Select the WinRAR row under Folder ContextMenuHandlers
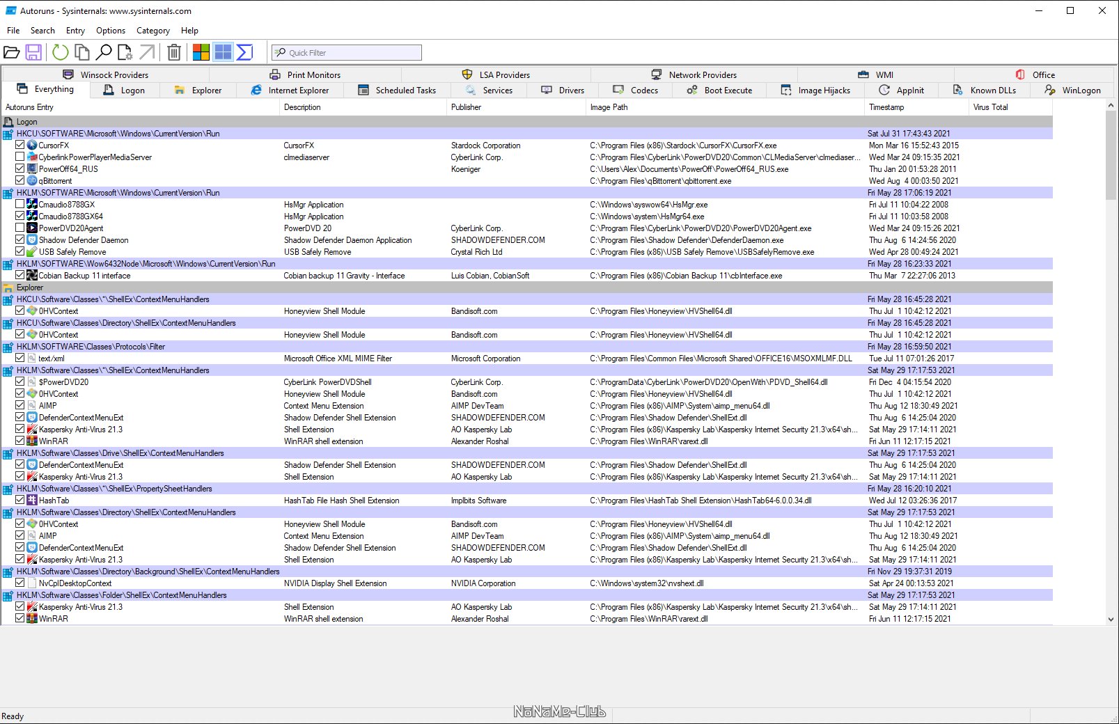This screenshot has height=724, width=1119. pos(527,619)
